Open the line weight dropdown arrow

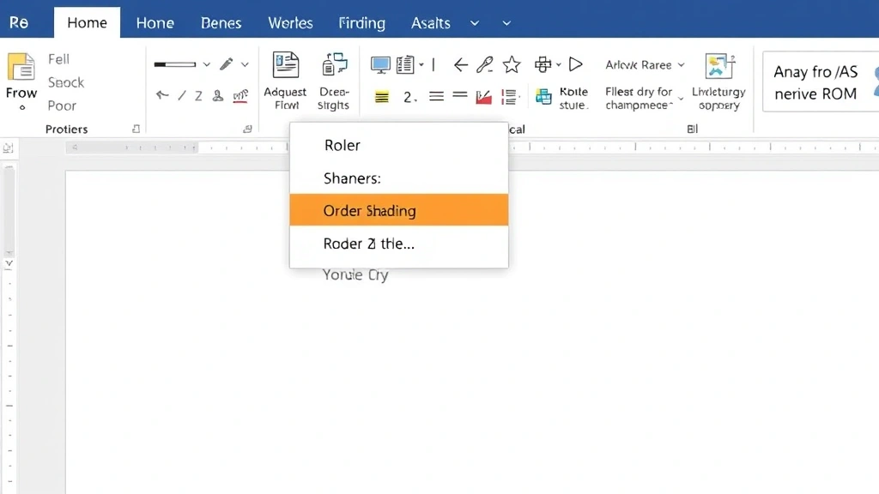(x=206, y=64)
